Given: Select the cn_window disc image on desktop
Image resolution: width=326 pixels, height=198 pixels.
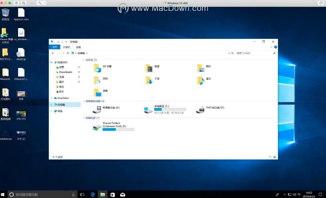Looking at the screenshot, I should point(21,34).
